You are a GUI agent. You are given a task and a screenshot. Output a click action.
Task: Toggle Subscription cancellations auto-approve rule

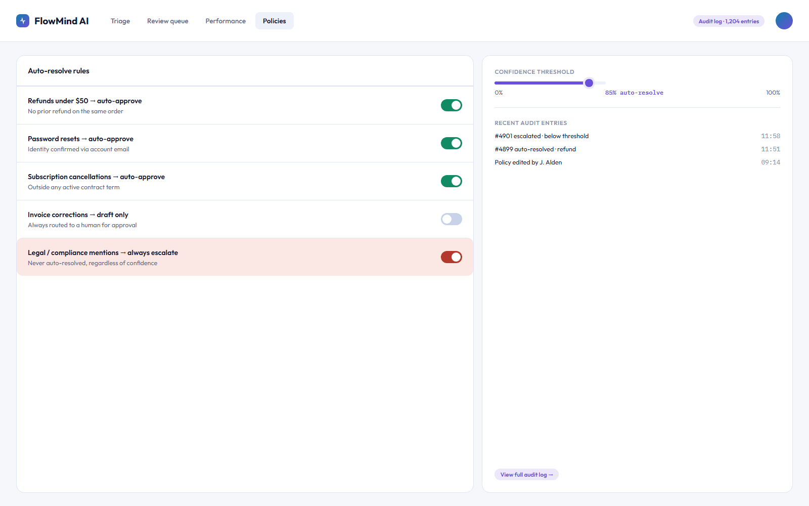tap(452, 181)
